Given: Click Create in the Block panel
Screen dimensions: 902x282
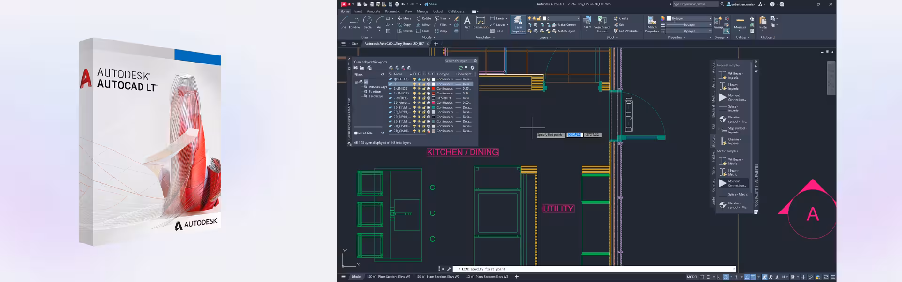Looking at the screenshot, I should [x=621, y=18].
